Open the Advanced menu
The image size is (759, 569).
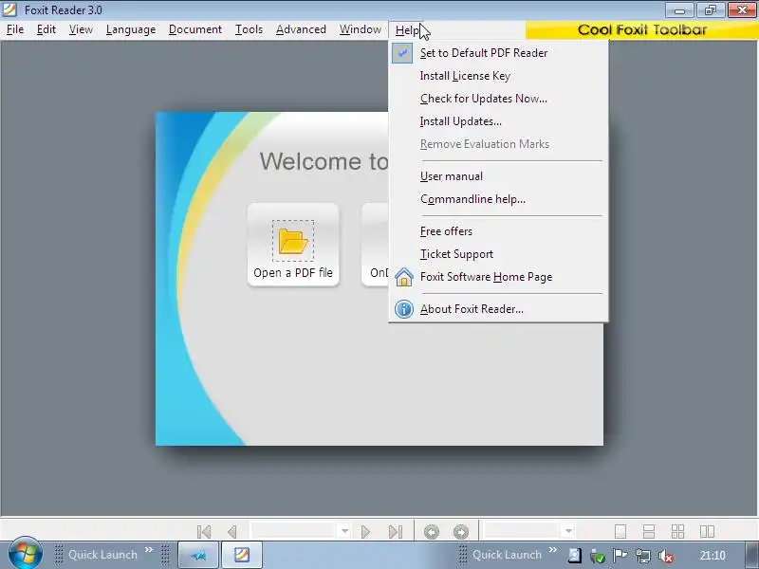(301, 30)
